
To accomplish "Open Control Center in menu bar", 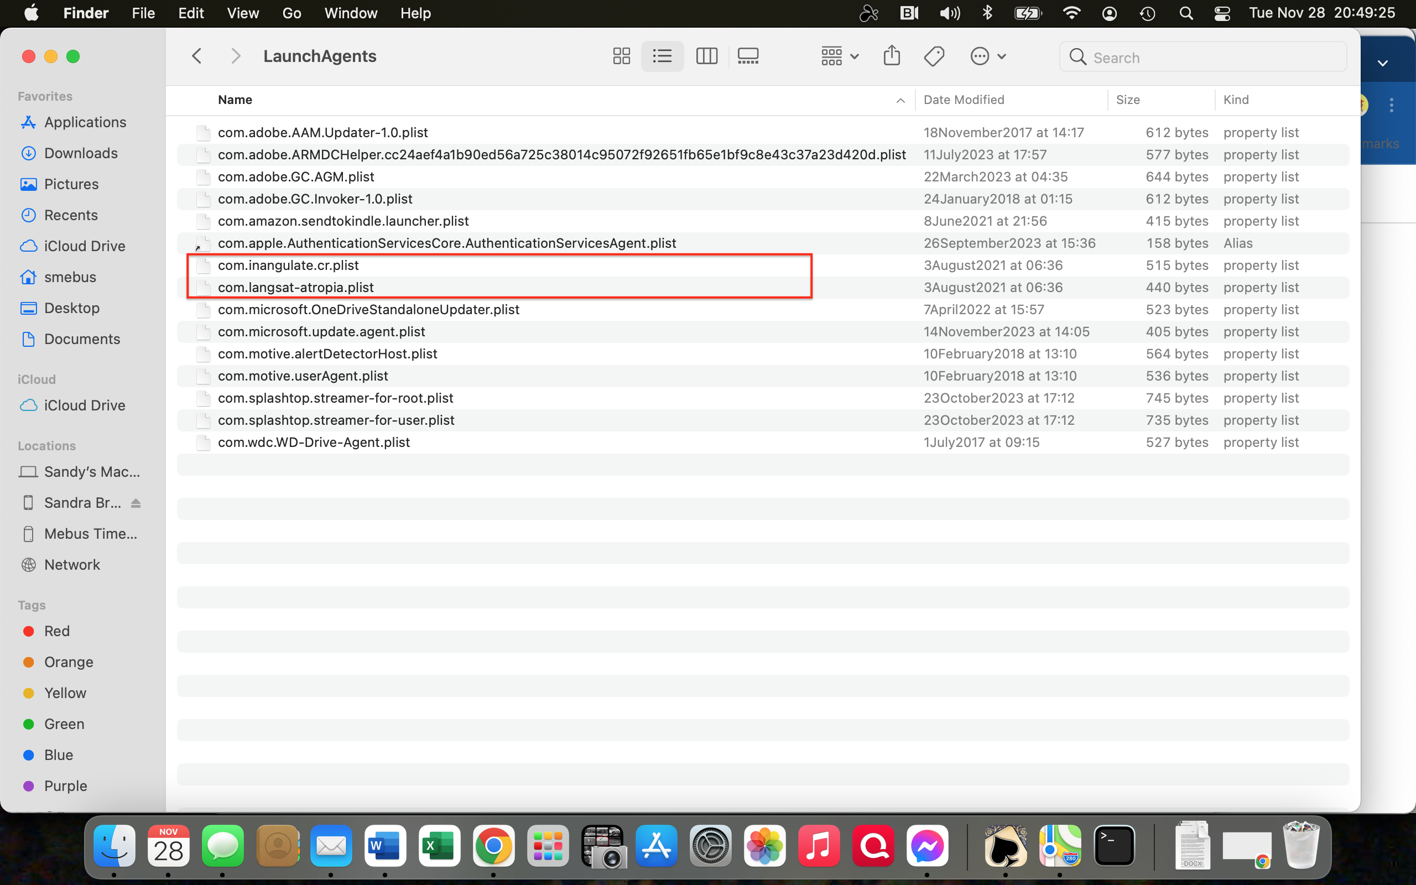I will click(1222, 13).
